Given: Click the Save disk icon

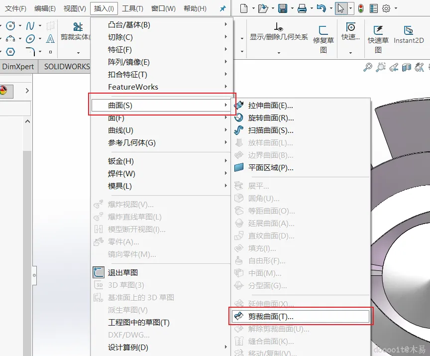Looking at the screenshot, I should click(x=283, y=8).
